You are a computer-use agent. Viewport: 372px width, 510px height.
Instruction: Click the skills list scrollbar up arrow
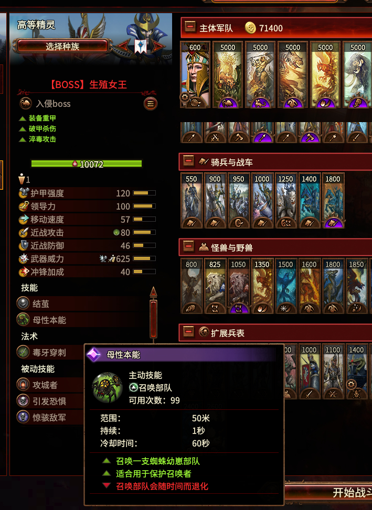click(x=153, y=291)
